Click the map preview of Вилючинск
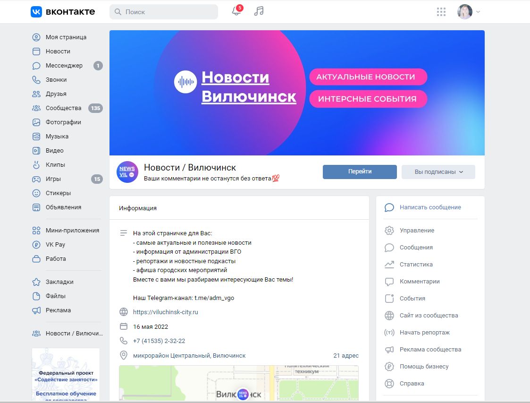The image size is (530, 403). click(239, 383)
